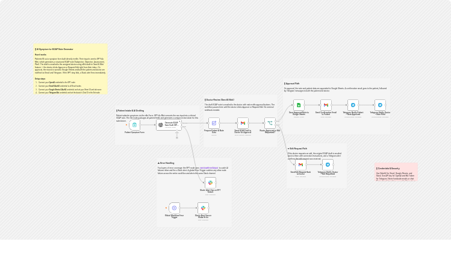Click the Approval Path section heading
This screenshot has width=451, height=271.
click(x=291, y=84)
